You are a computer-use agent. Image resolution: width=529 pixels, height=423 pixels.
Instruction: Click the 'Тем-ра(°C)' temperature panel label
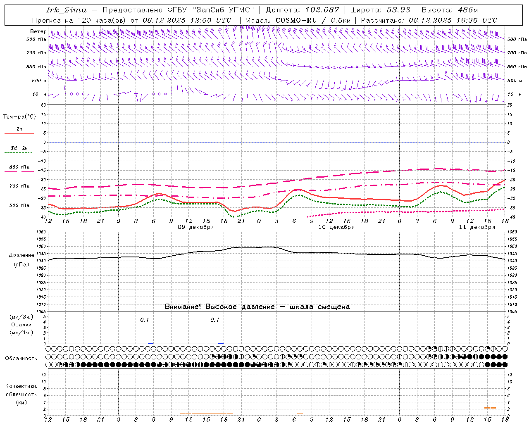(19, 117)
